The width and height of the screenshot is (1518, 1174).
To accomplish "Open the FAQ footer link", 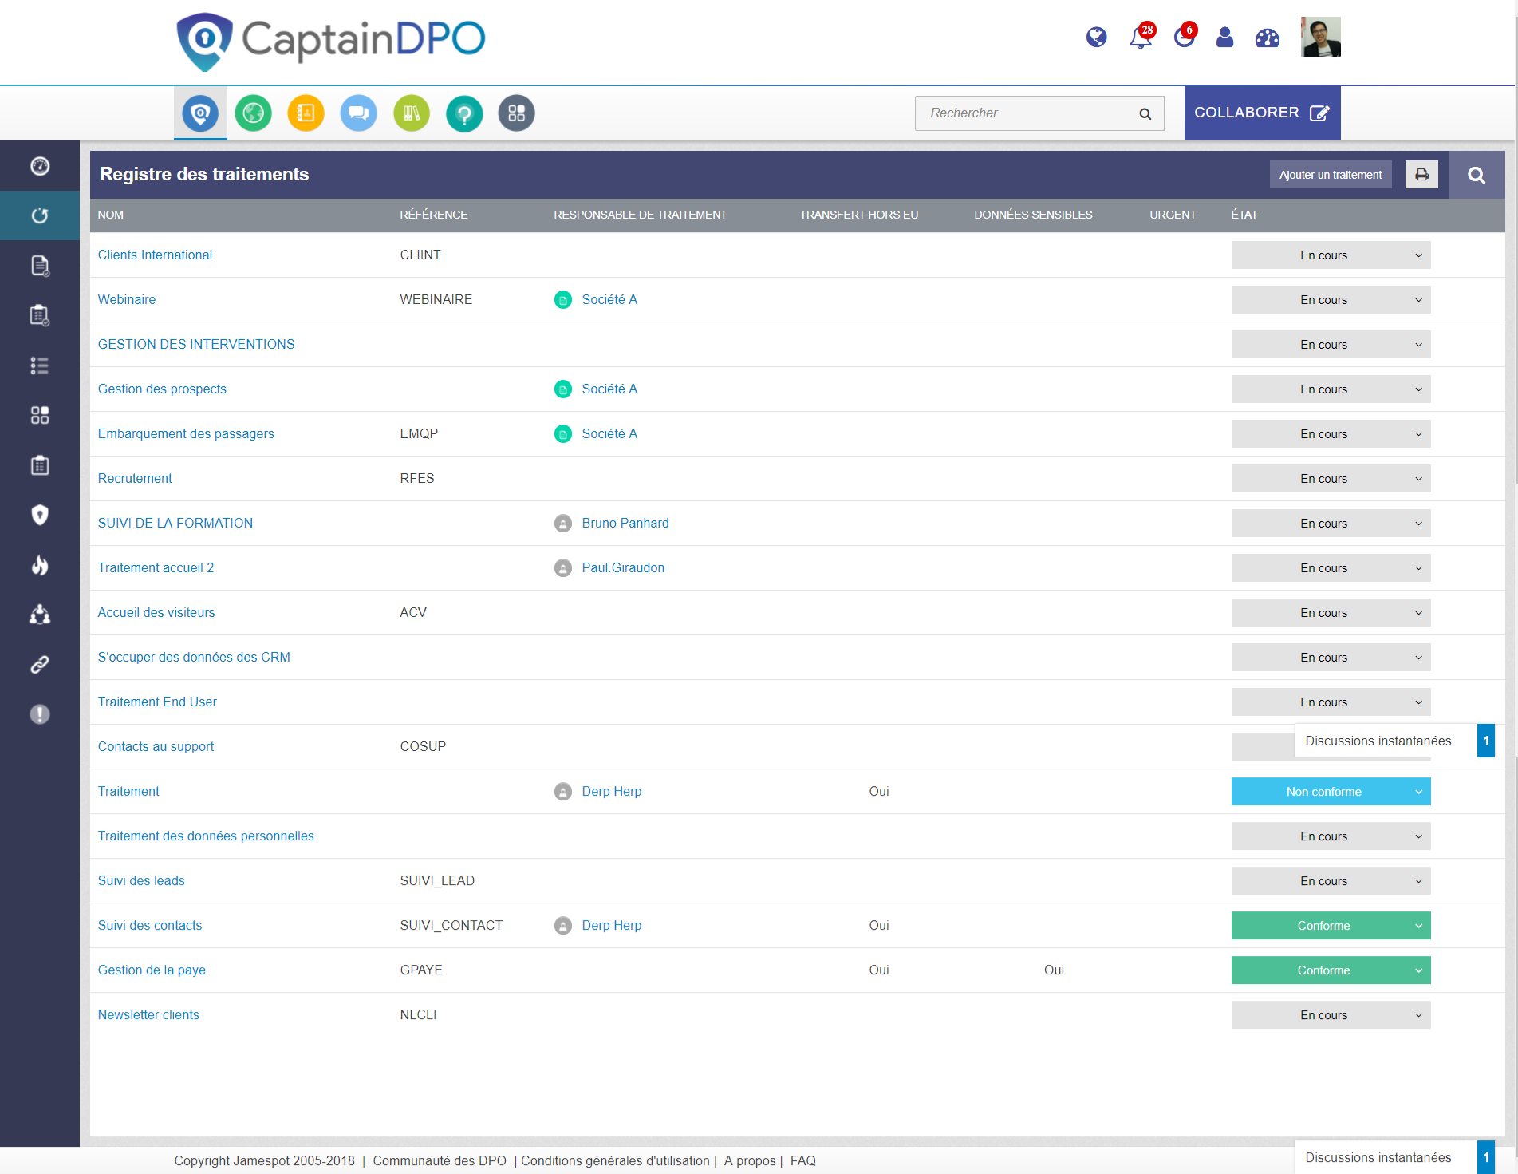I will (803, 1161).
